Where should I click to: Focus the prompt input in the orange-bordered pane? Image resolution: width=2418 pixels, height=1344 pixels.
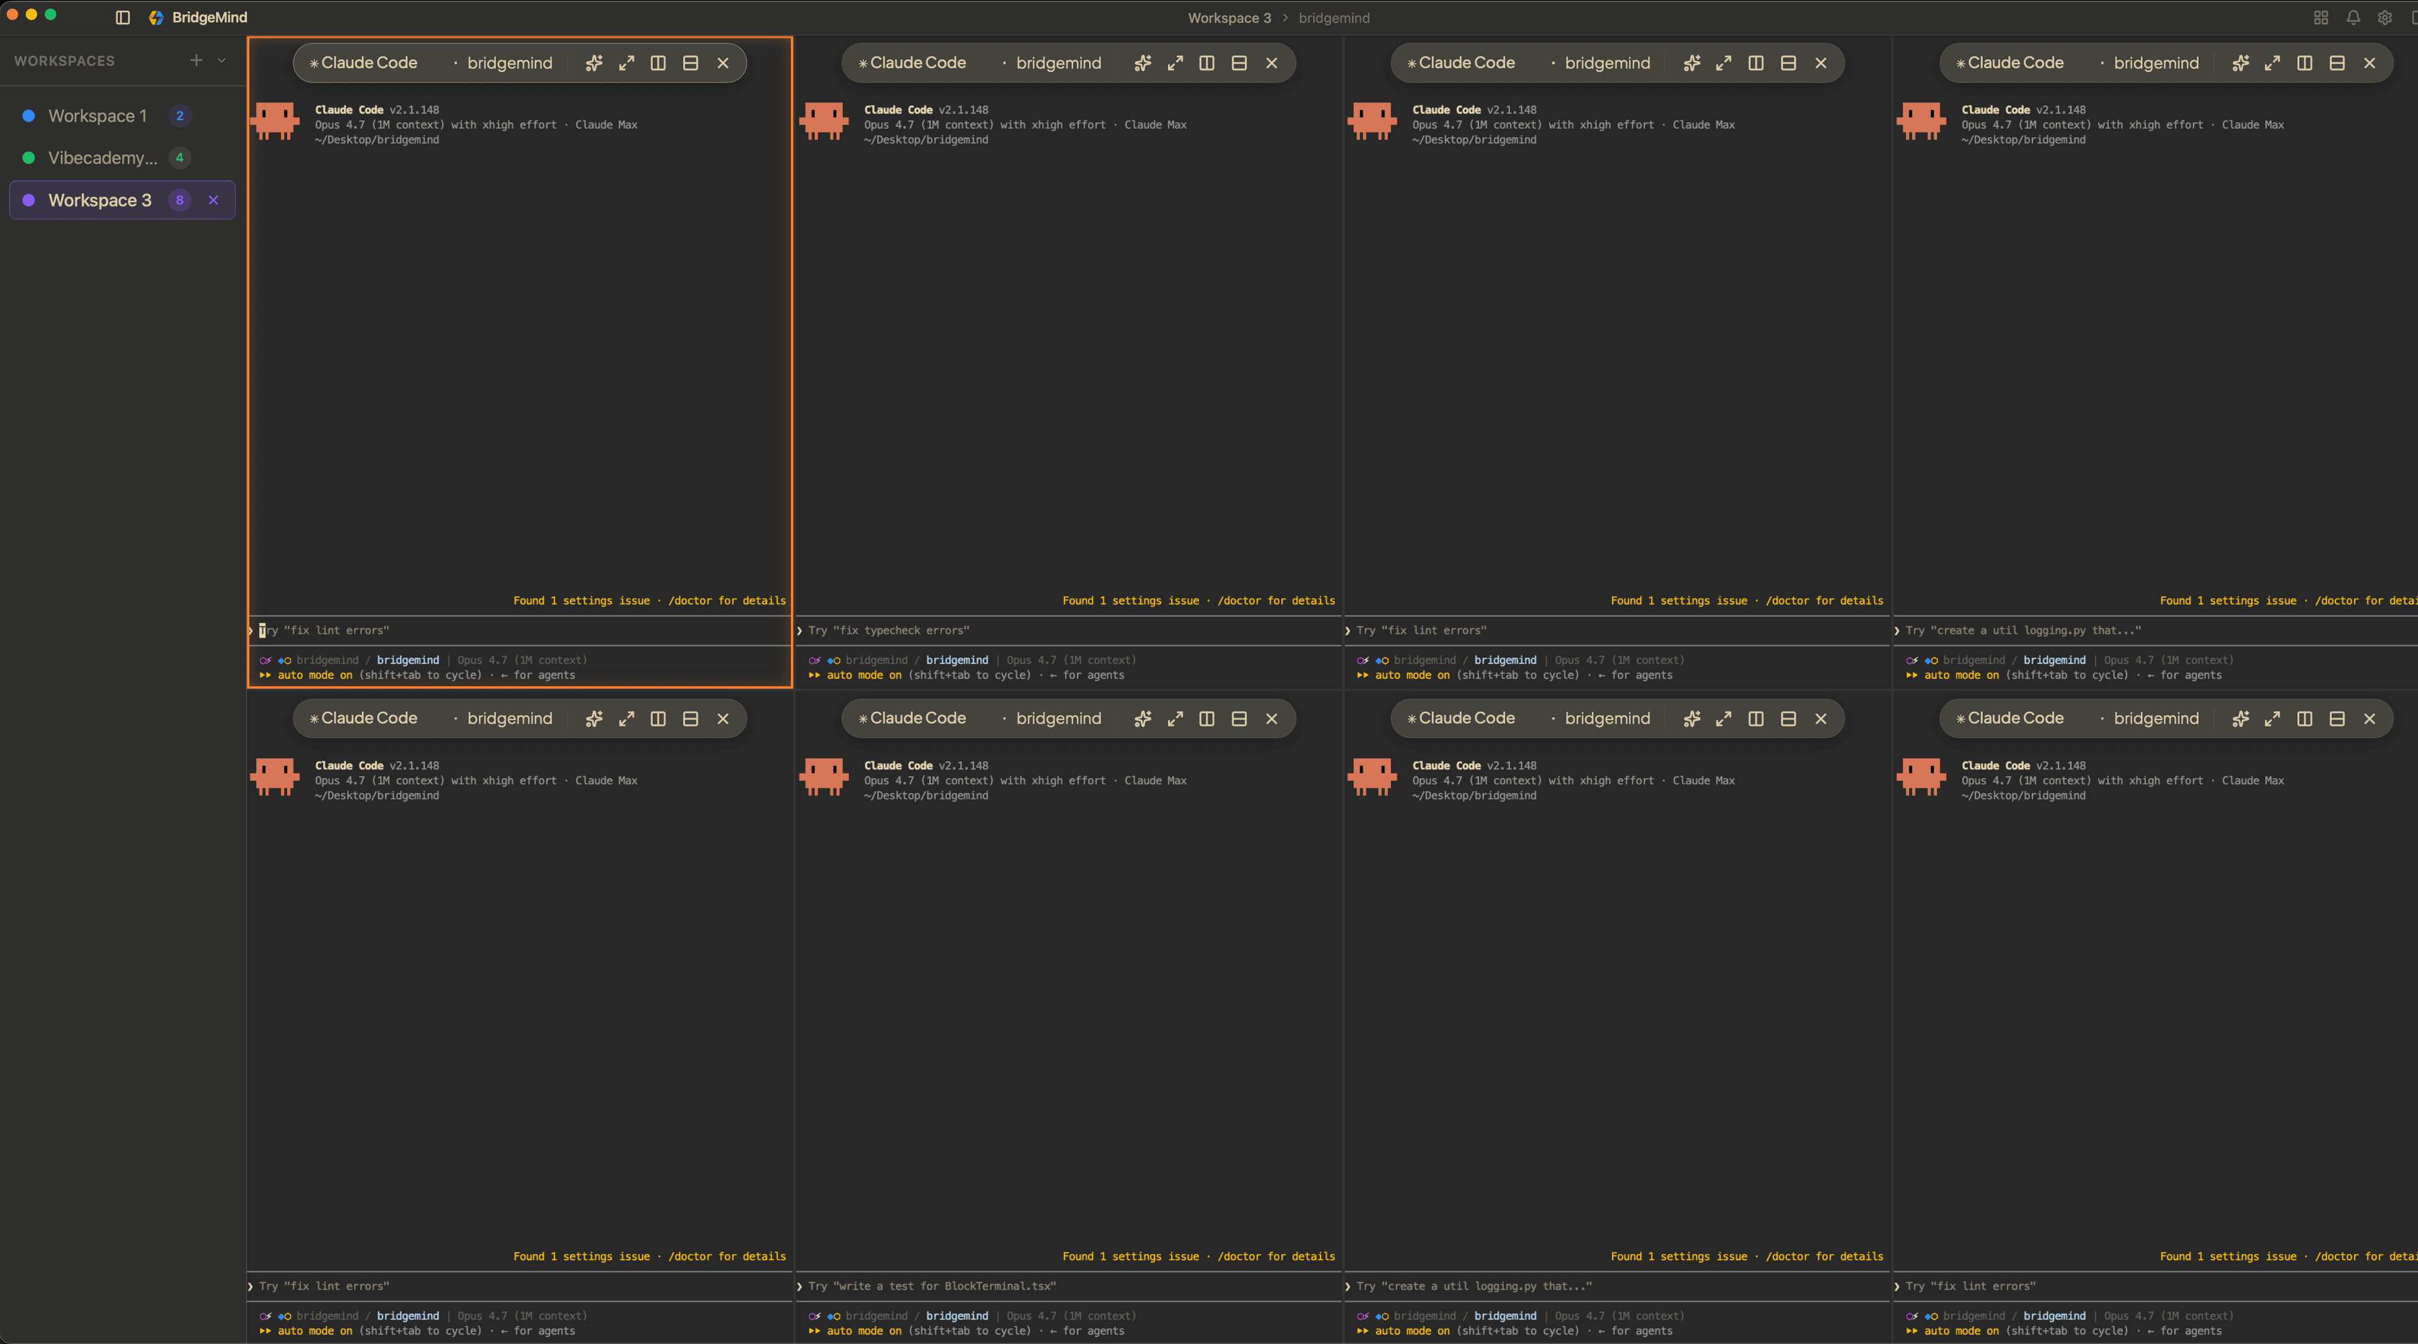(521, 631)
